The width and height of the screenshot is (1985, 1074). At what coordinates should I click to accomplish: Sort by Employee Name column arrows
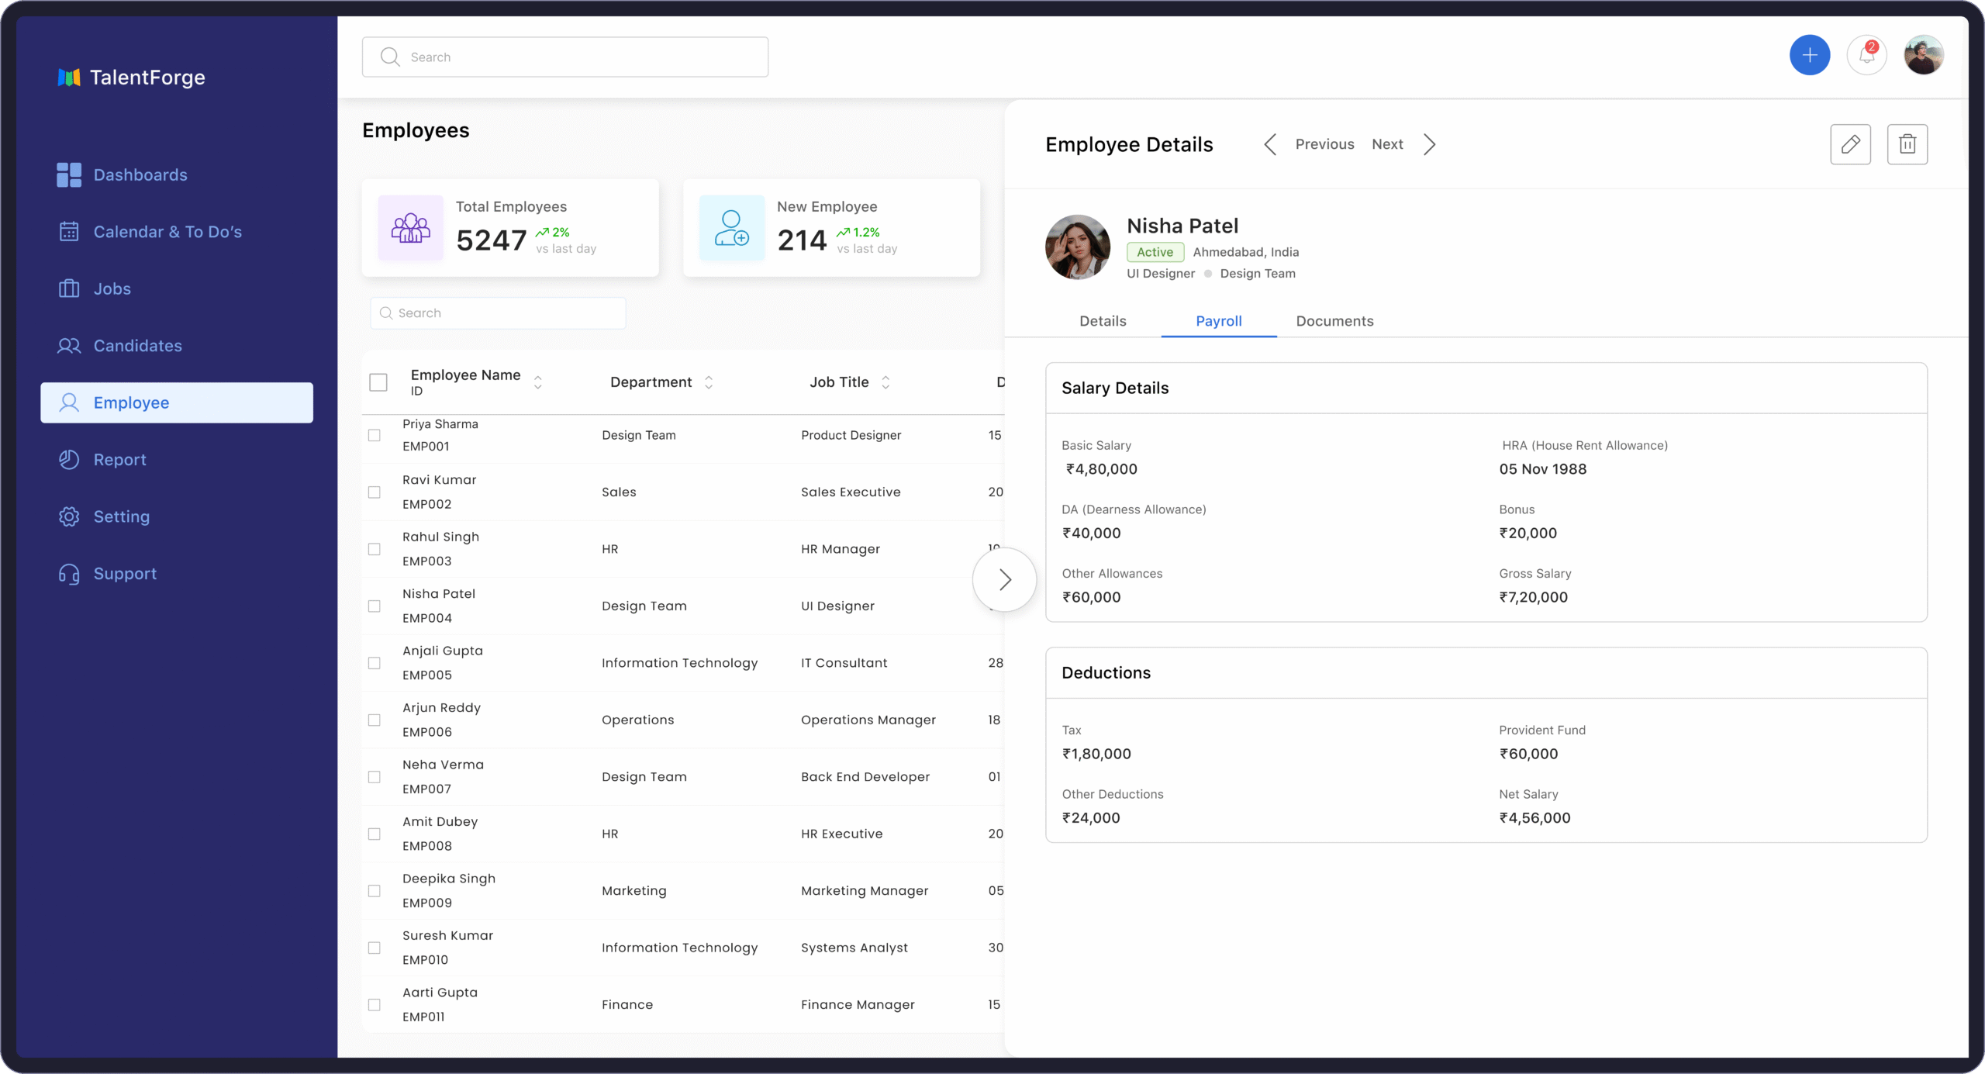537,382
